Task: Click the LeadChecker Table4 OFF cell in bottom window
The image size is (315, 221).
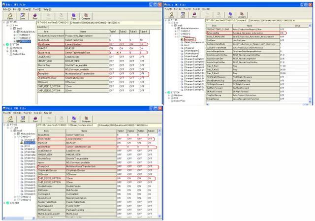Action: [152, 151]
